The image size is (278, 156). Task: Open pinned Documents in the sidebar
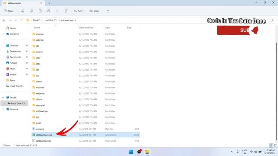point(13,57)
